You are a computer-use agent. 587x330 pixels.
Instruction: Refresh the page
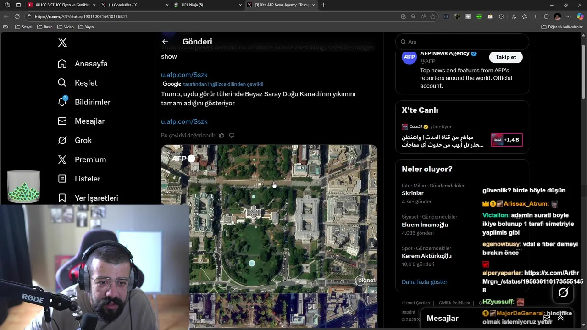[17, 16]
